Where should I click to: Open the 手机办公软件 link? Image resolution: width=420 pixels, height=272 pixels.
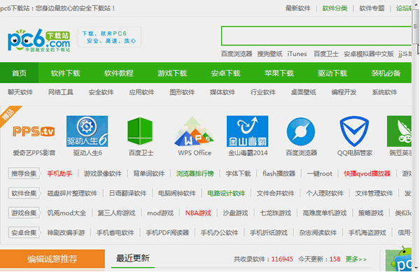coord(219,233)
